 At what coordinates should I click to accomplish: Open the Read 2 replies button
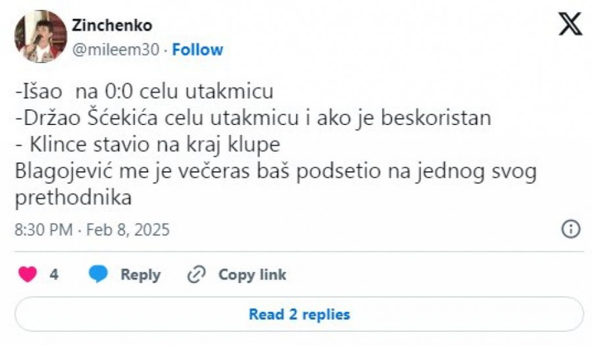pos(299,314)
